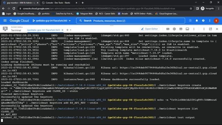This screenshot has height=125, width=222.
Task: Close the qwiklabs terminal session tab
Action: click(62, 30)
